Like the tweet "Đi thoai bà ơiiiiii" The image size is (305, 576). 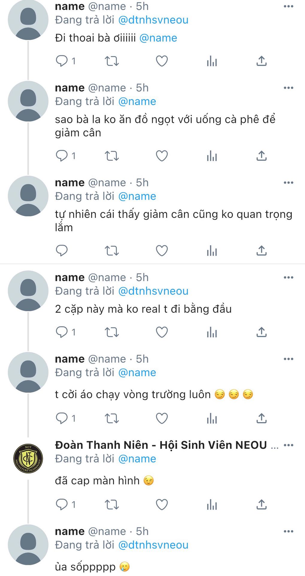click(x=162, y=61)
